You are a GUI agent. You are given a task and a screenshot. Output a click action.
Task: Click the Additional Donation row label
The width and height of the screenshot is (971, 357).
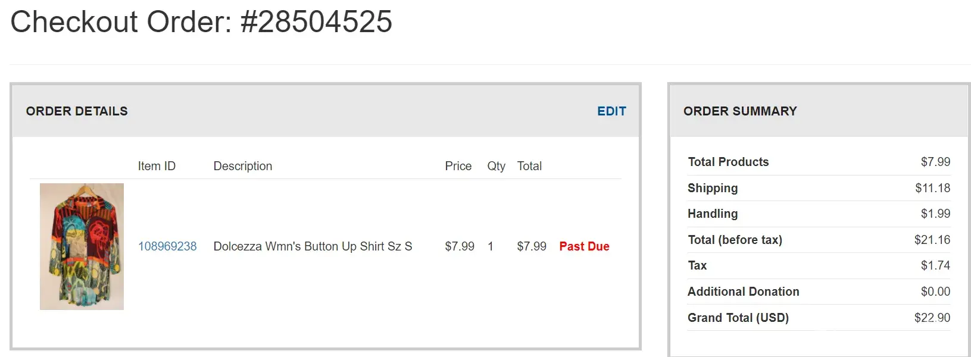coord(743,292)
